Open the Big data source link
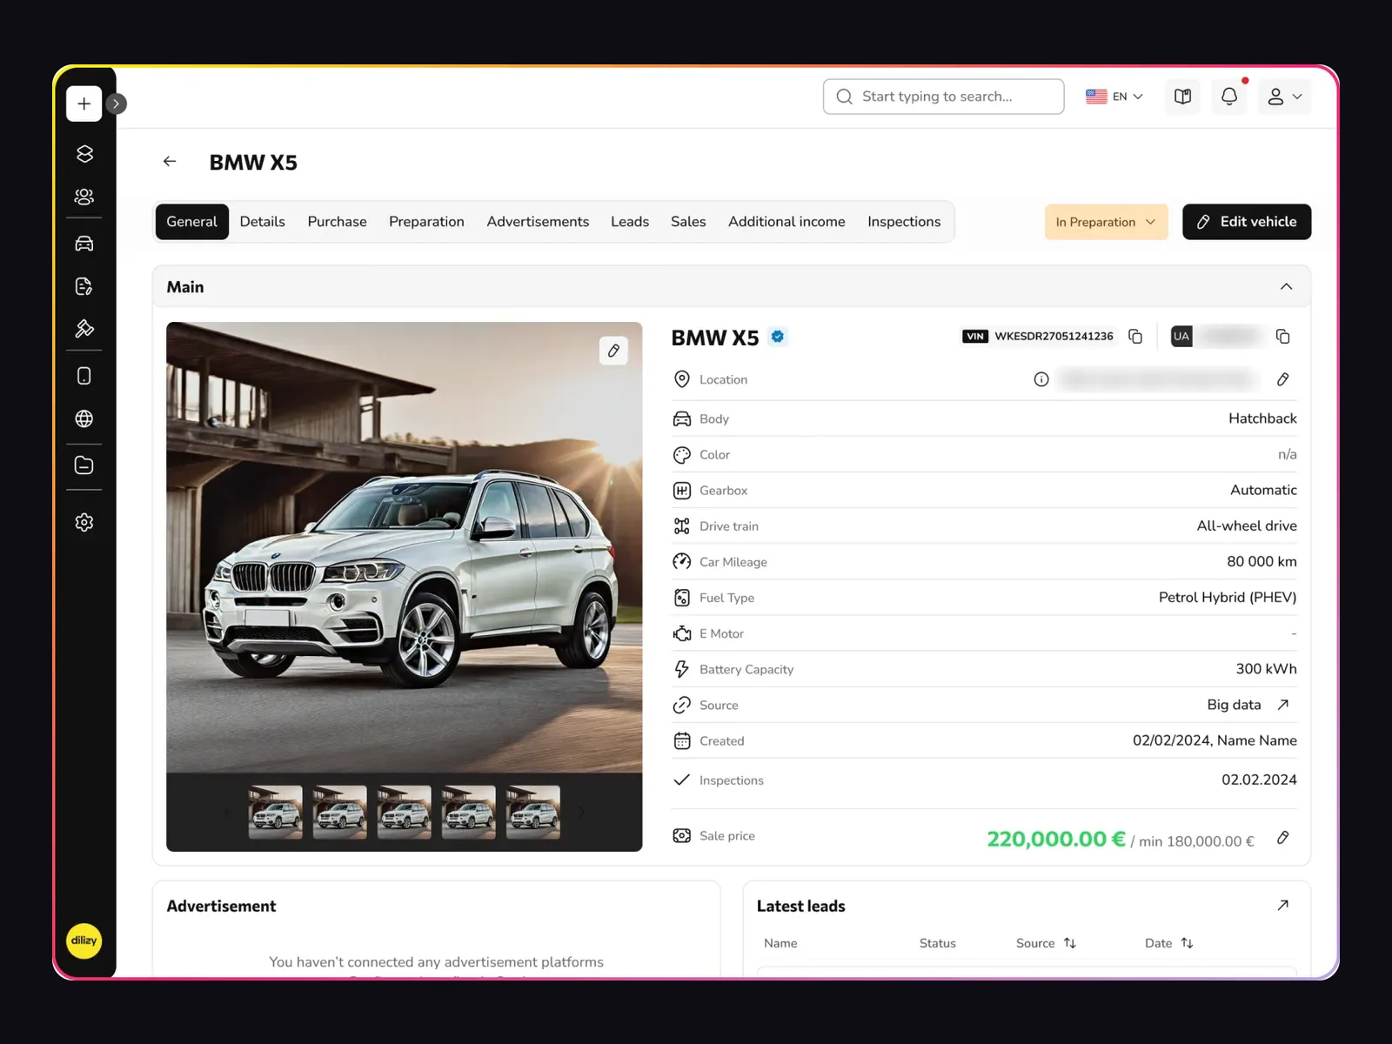 tap(1282, 705)
